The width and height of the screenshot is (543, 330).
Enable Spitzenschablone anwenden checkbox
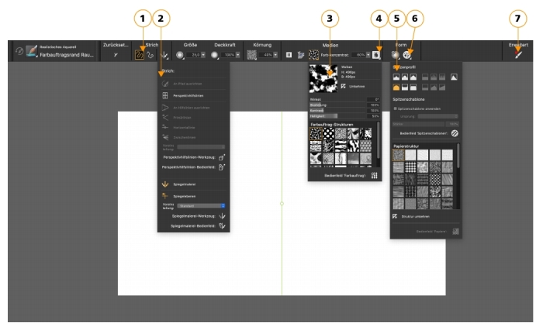click(395, 108)
